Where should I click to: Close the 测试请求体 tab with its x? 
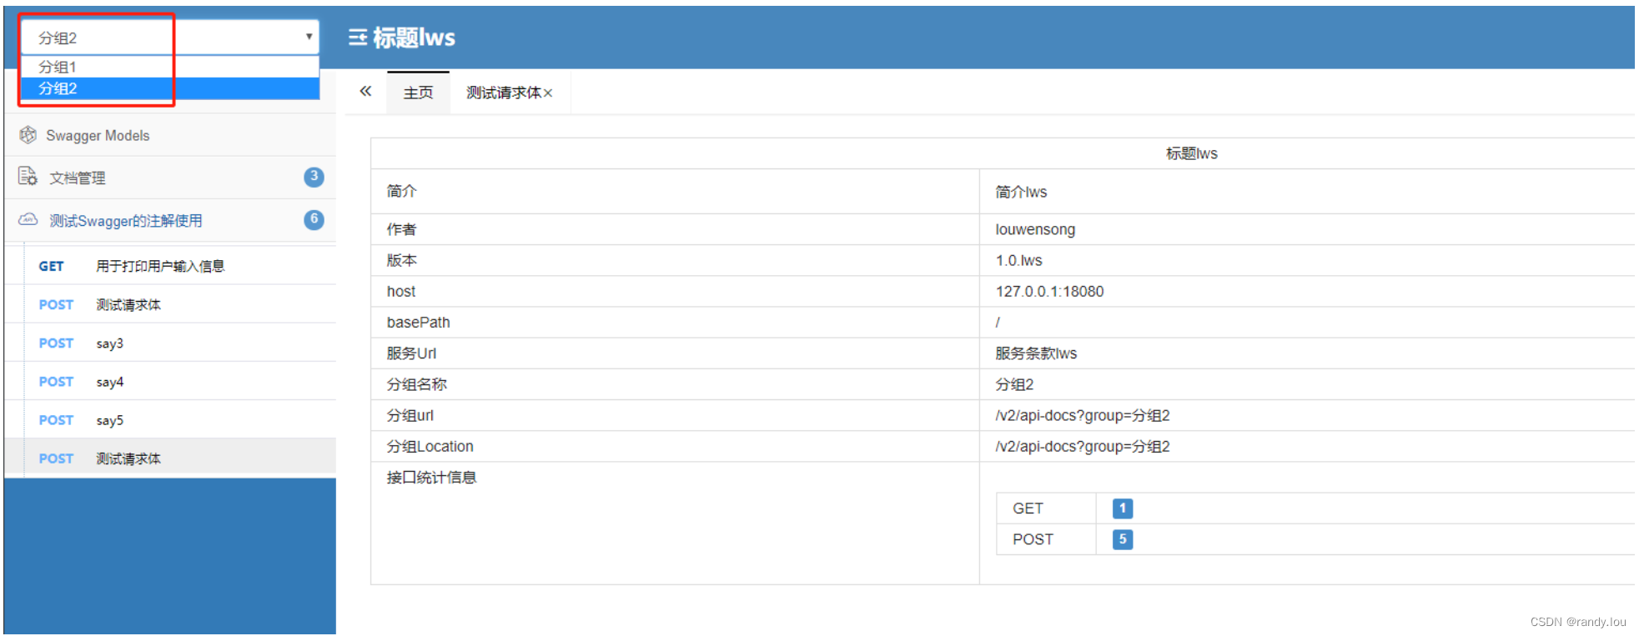[548, 93]
